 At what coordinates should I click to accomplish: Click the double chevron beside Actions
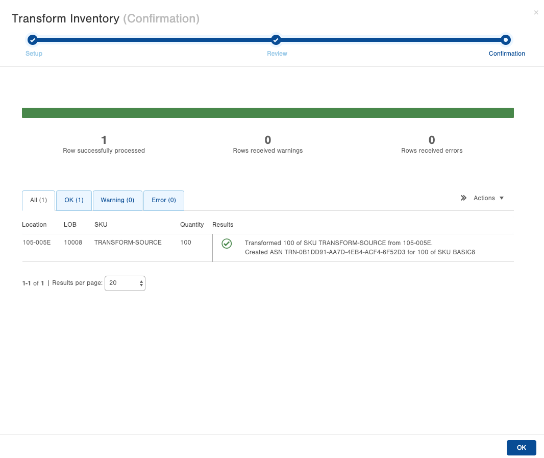(463, 198)
